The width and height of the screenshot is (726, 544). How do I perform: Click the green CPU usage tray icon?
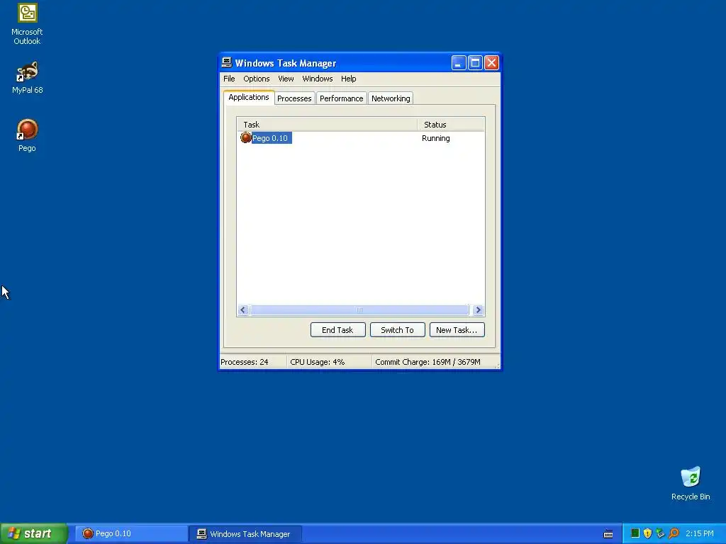click(635, 533)
